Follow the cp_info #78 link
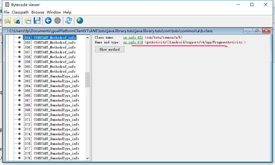 click(133, 42)
